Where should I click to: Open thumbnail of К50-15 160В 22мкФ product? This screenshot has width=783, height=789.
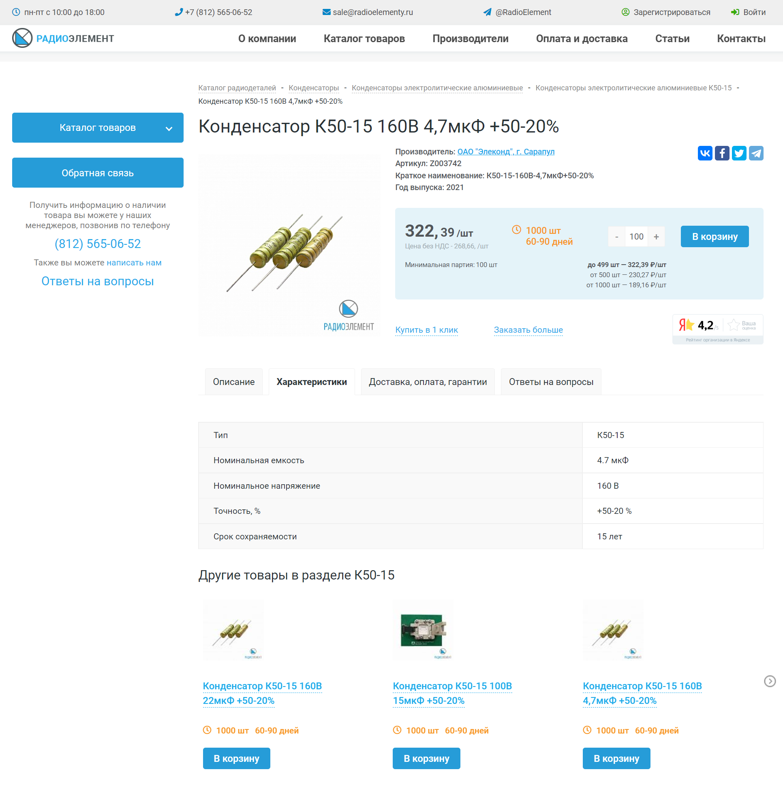point(233,630)
